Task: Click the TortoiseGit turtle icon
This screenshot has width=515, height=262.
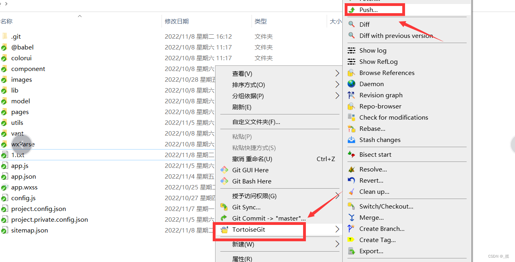Action: coord(224,229)
